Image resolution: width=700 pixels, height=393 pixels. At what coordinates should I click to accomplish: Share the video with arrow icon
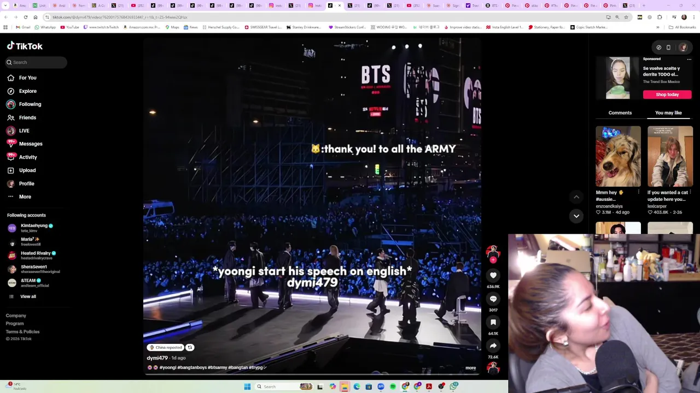(x=493, y=346)
